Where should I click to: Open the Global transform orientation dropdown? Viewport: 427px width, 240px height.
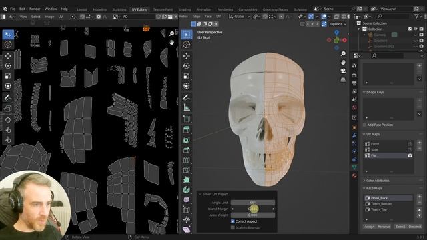[x=239, y=17]
